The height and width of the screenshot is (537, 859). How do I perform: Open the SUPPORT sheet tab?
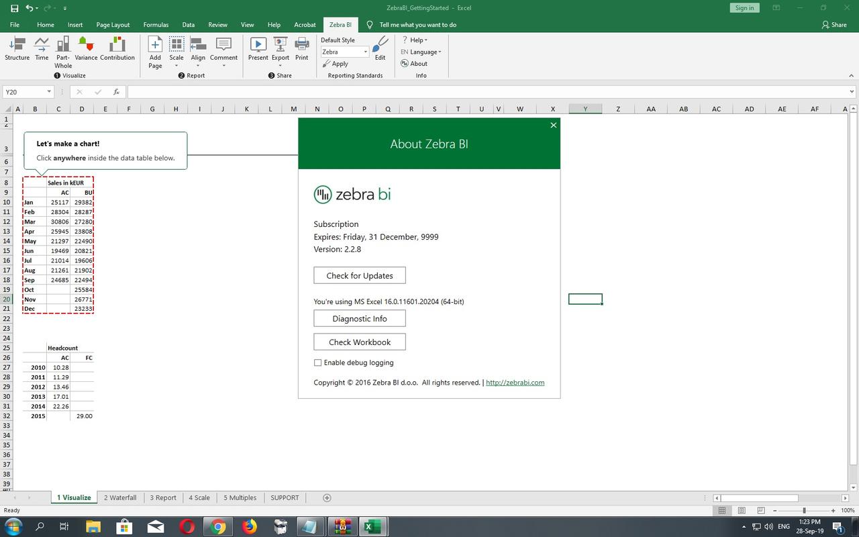pyautogui.click(x=285, y=497)
